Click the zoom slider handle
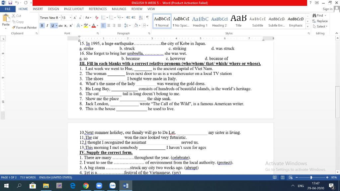Image resolution: width=340 pixels, height=191 pixels. pos(311,177)
